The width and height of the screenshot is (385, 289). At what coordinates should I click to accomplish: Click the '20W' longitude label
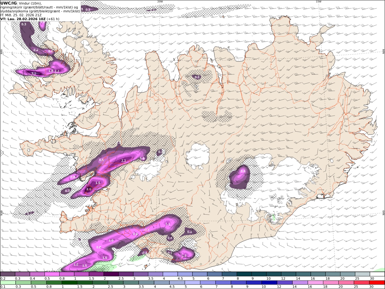coord(160,2)
